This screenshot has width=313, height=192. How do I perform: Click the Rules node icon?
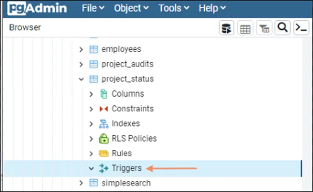pyautogui.click(x=104, y=153)
